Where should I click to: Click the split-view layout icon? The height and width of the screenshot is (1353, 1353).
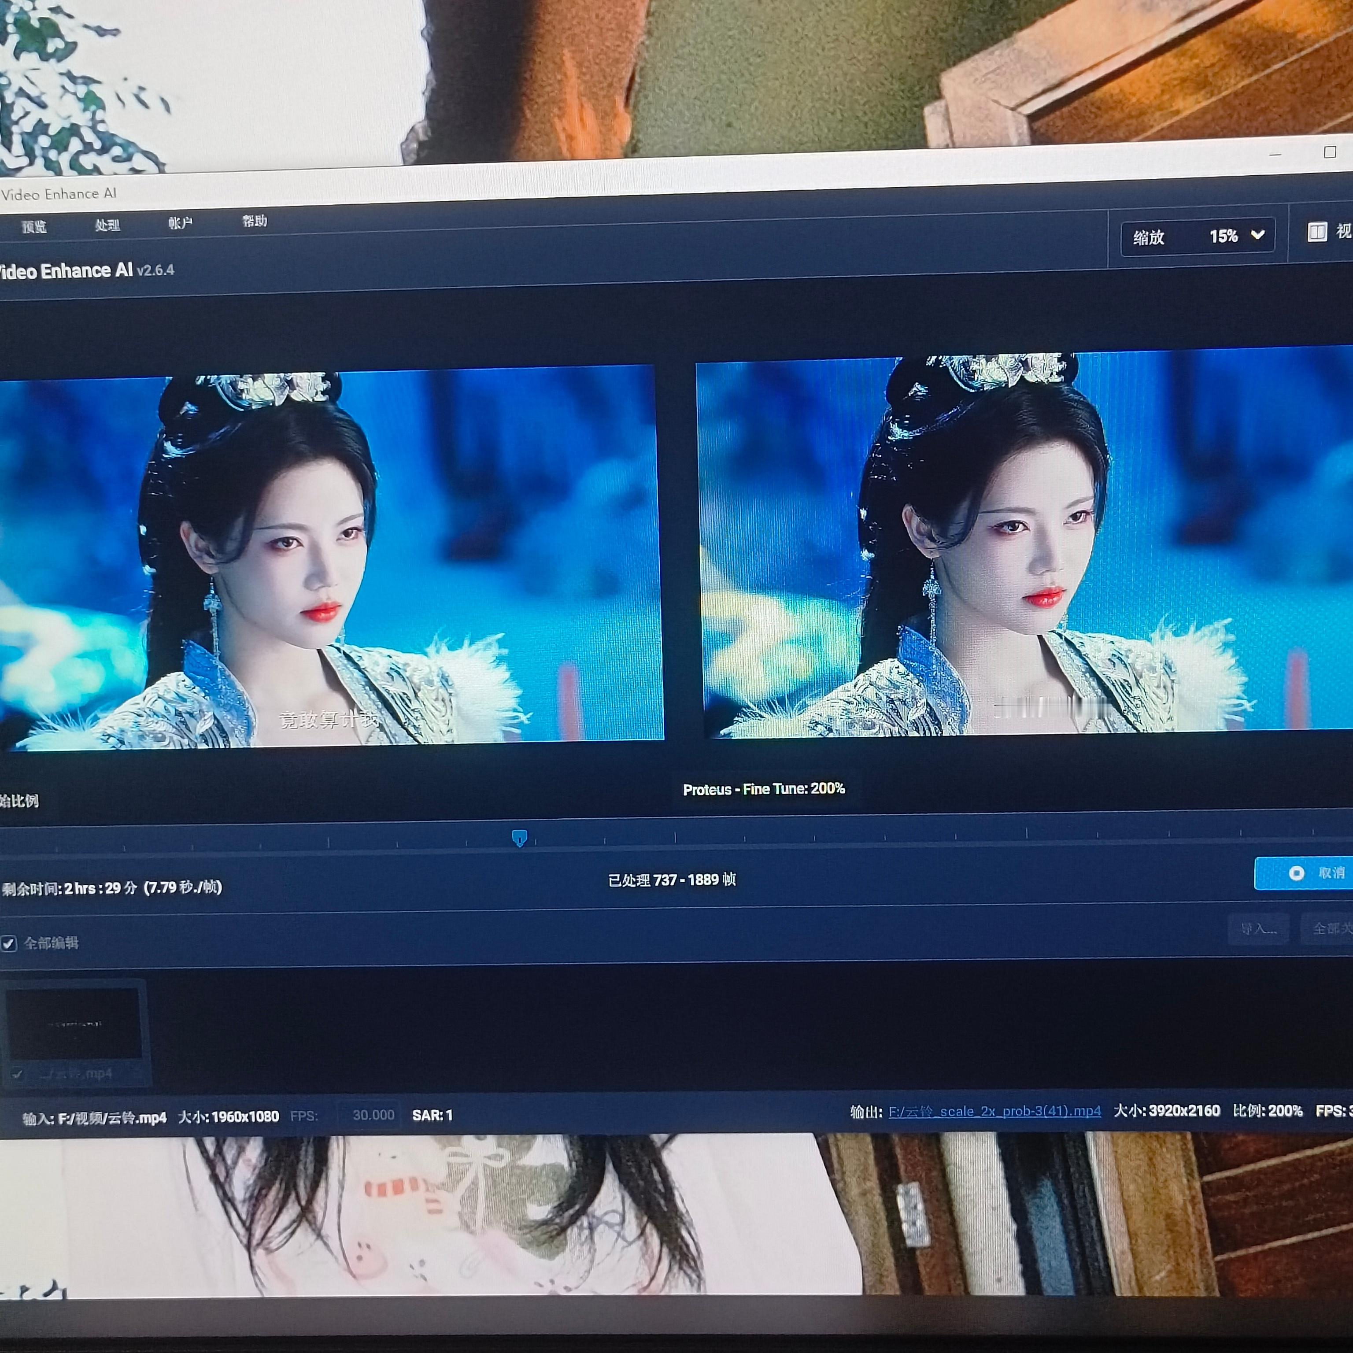(1316, 232)
